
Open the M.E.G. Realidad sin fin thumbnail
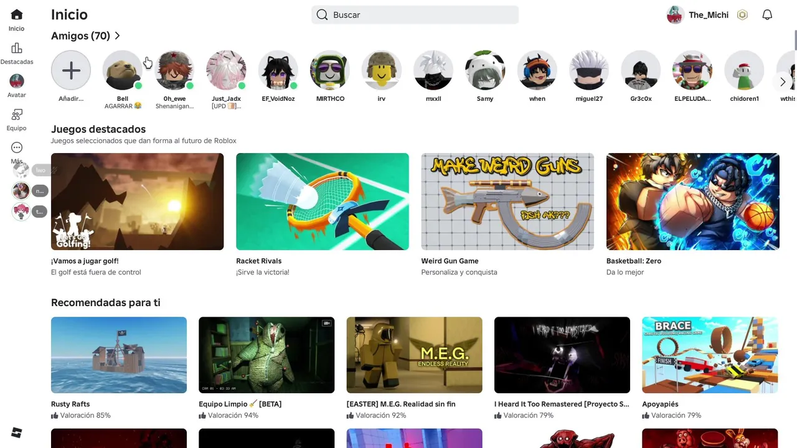(415, 355)
